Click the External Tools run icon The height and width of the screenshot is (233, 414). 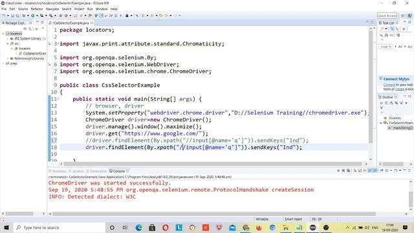point(50,16)
